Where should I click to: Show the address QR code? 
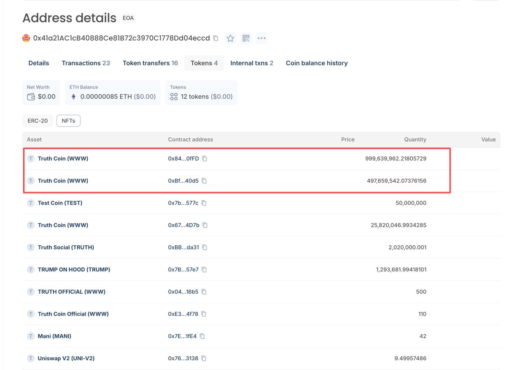[246, 38]
